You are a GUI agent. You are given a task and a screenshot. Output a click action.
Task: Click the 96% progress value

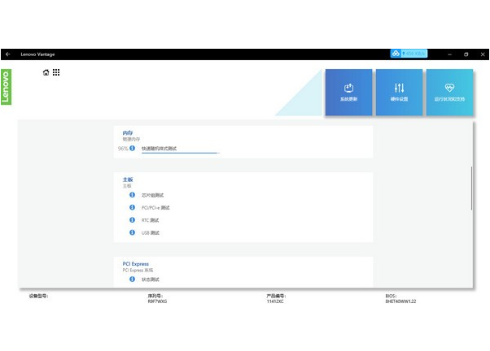123,149
